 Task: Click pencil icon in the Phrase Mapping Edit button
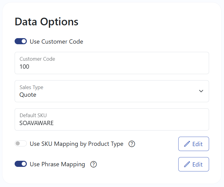[x=187, y=164]
